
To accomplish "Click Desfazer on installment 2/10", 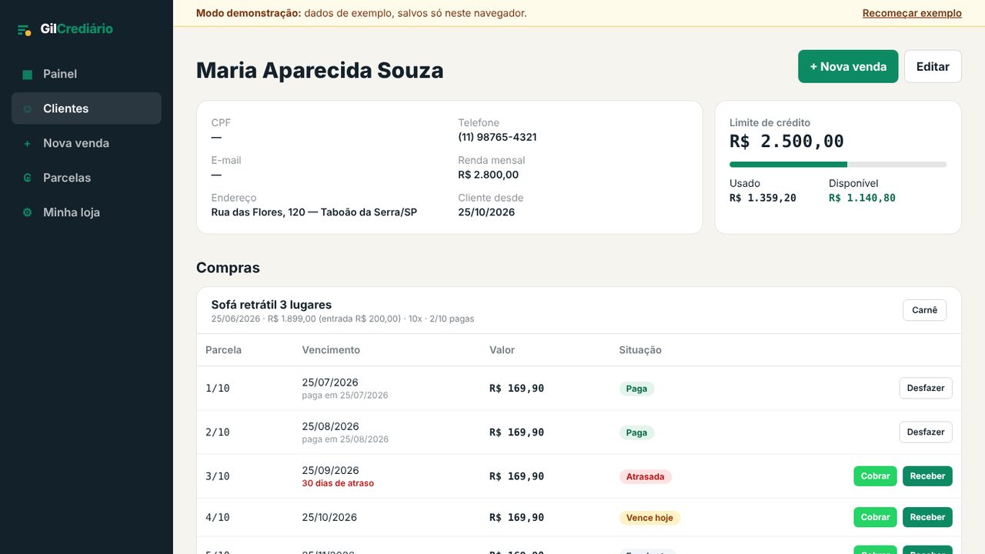I will coord(926,432).
